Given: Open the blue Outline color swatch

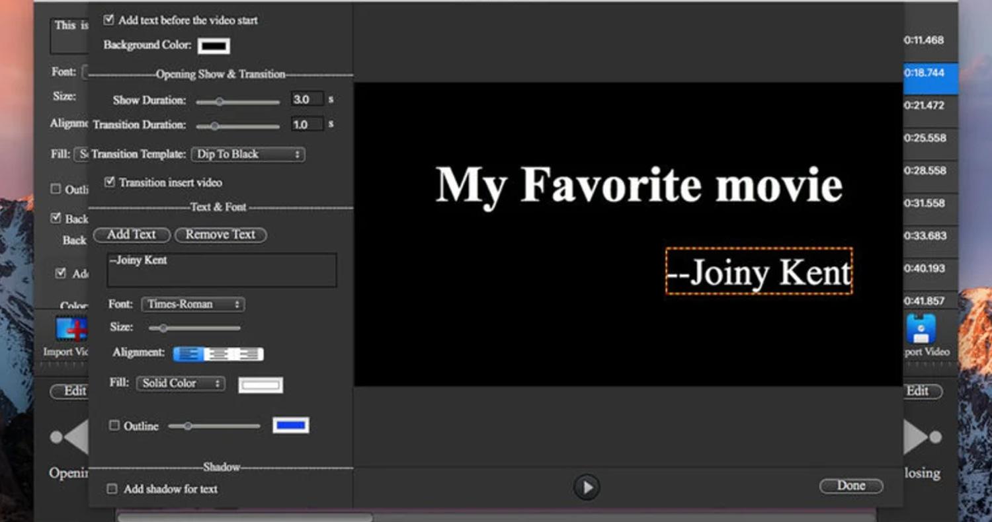Looking at the screenshot, I should click(291, 426).
